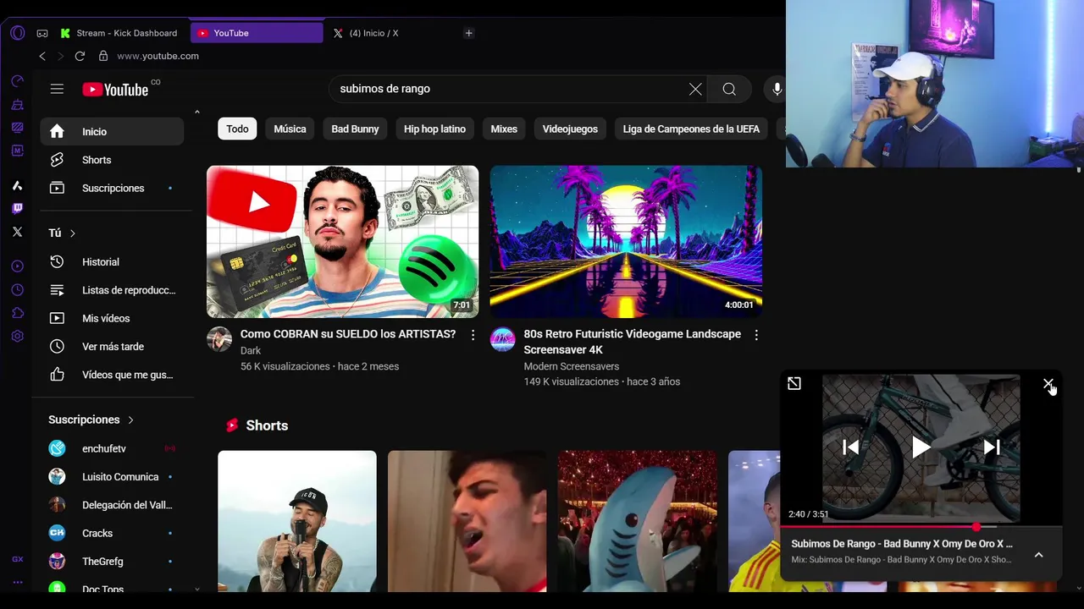Open Suscripciones in the sidebar

point(112,188)
